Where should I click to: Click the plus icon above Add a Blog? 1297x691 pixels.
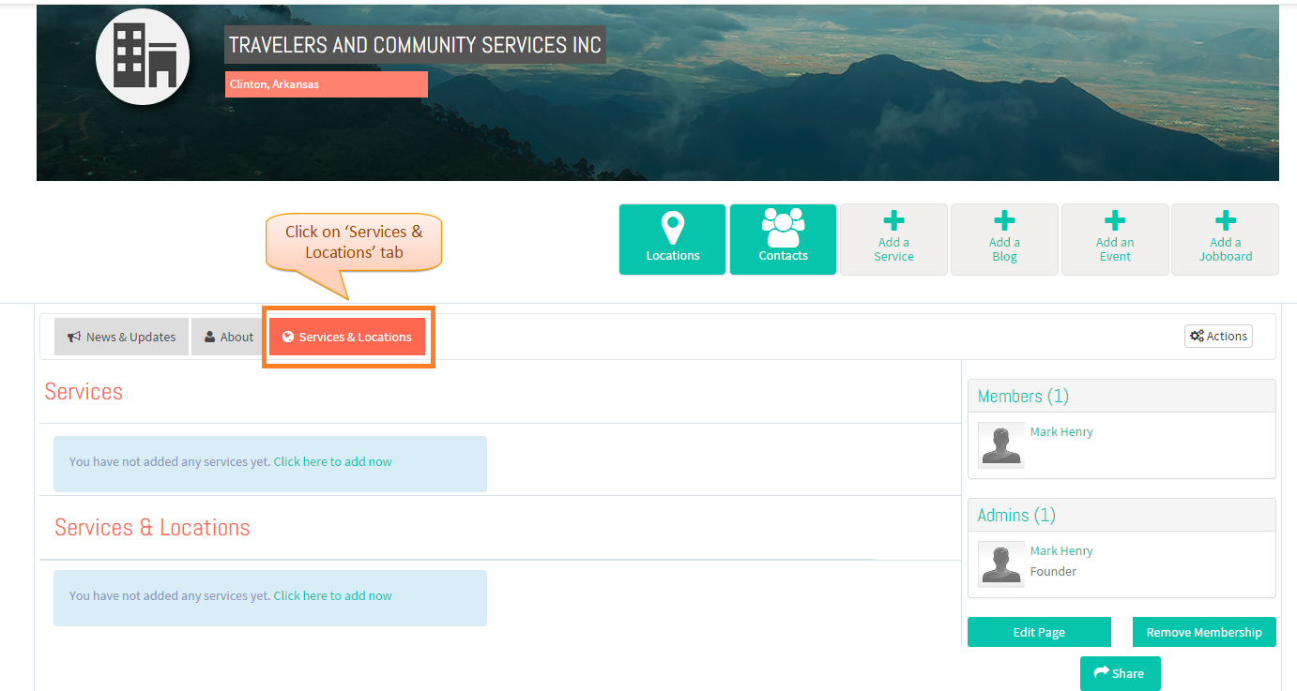pyautogui.click(x=1004, y=220)
